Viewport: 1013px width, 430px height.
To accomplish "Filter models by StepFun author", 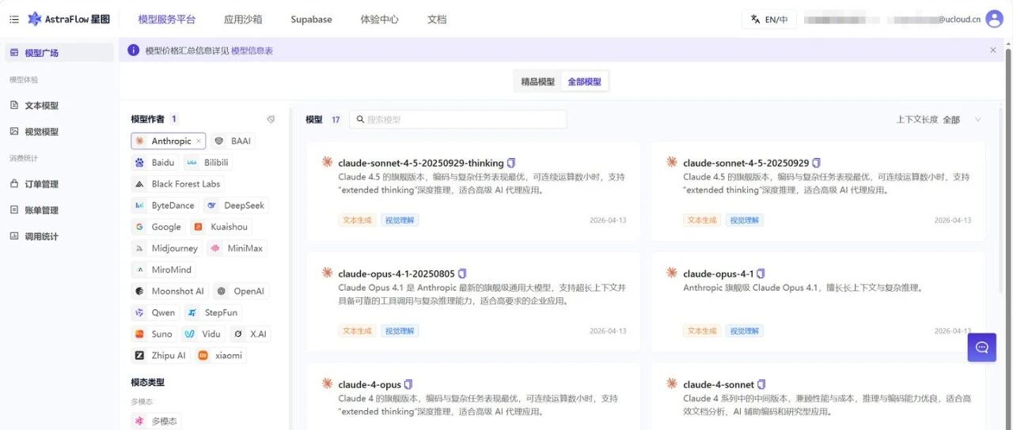I will 213,312.
